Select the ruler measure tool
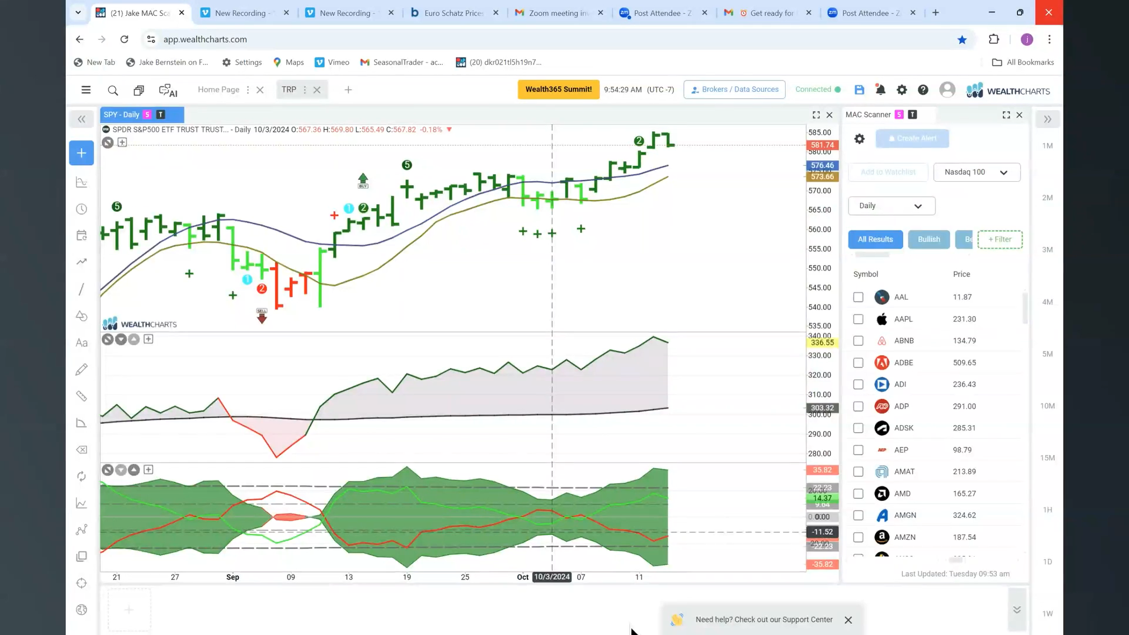Viewport: 1129px width, 635px height. pyautogui.click(x=82, y=396)
